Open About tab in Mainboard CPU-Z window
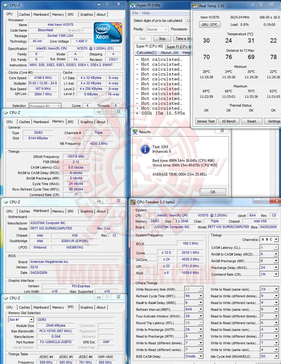 (101, 211)
